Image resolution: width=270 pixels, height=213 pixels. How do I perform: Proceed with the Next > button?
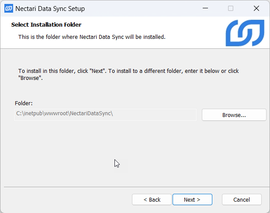pyautogui.click(x=192, y=199)
